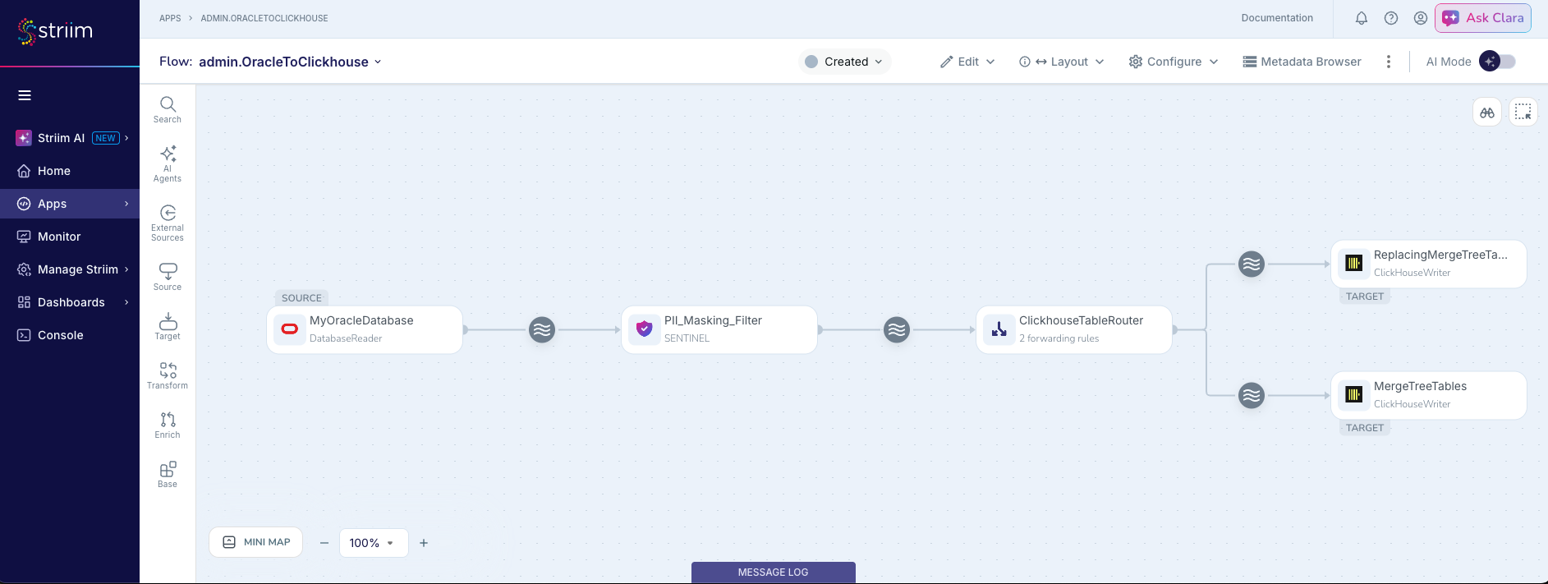Click the stream feeding MergeTreeTables target
The height and width of the screenshot is (584, 1548).
(x=1252, y=396)
